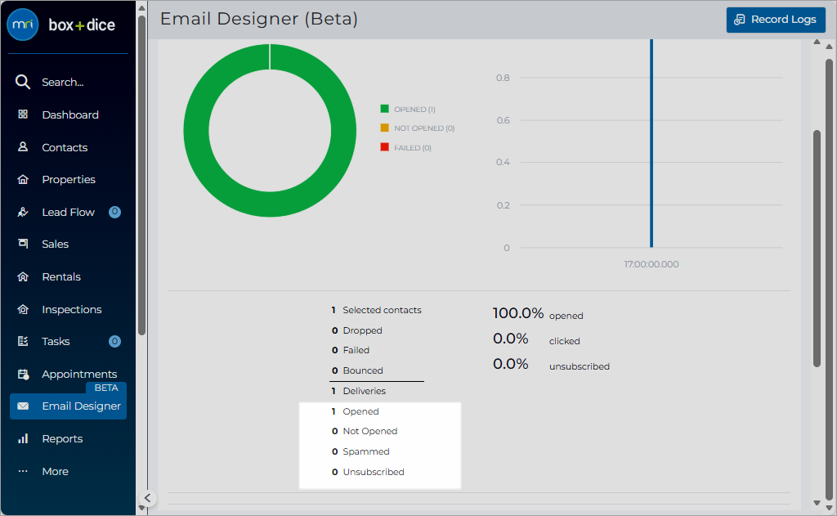Toggle OPENED series in chart legend

pyautogui.click(x=408, y=109)
